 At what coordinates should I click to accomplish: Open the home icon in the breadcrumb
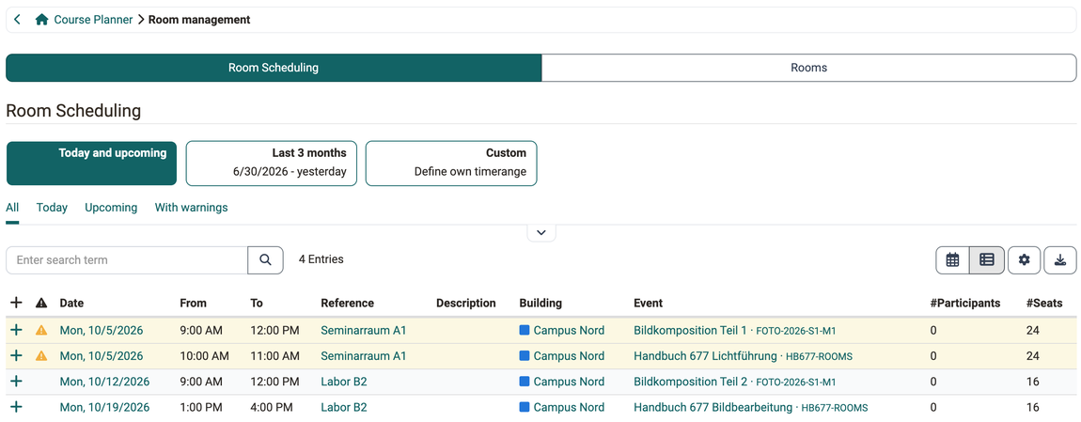point(41,20)
